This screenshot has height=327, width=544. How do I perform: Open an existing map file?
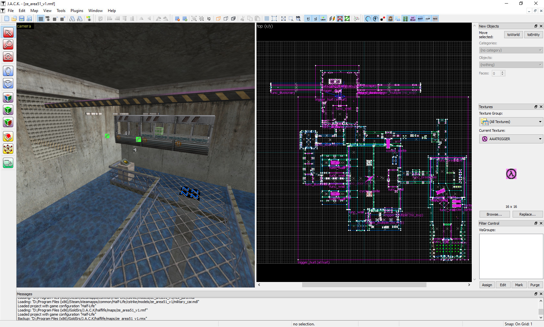pos(14,19)
